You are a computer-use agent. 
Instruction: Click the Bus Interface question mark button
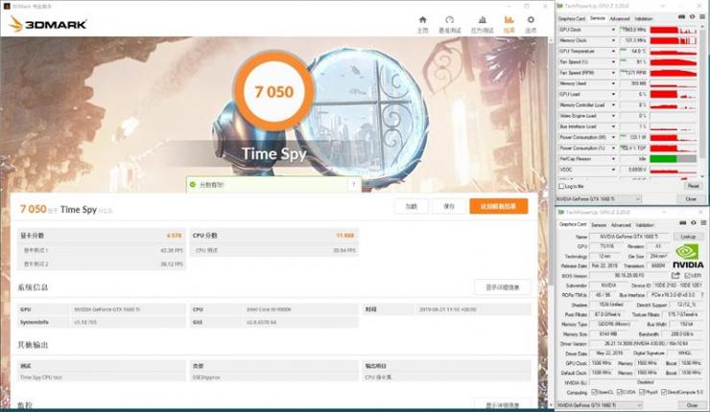point(700,295)
